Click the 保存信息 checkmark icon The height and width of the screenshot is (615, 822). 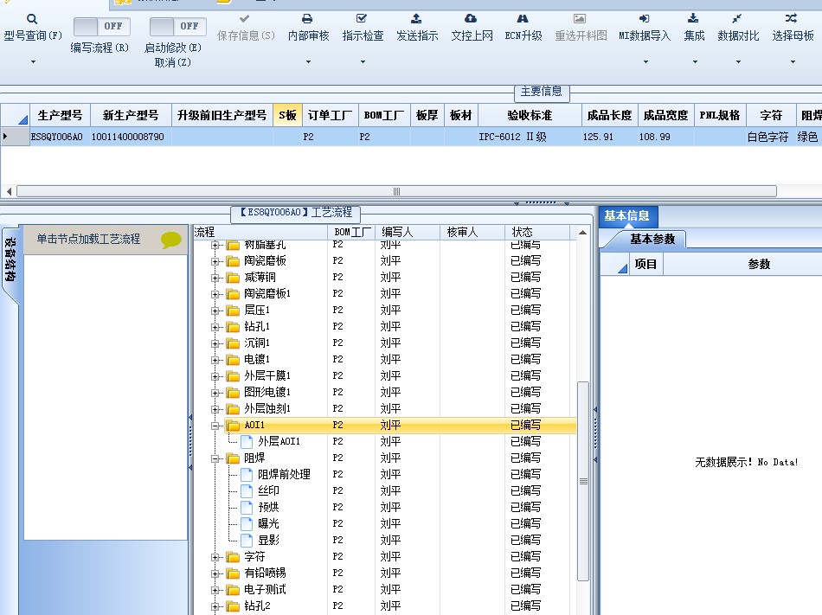244,19
